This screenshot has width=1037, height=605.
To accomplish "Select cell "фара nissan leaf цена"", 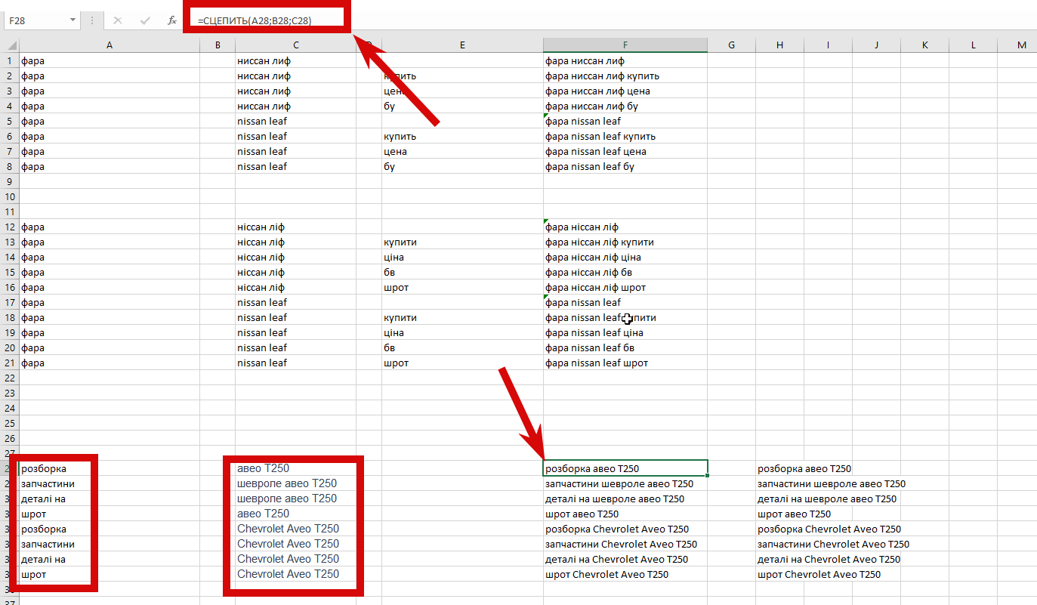I will coord(625,151).
